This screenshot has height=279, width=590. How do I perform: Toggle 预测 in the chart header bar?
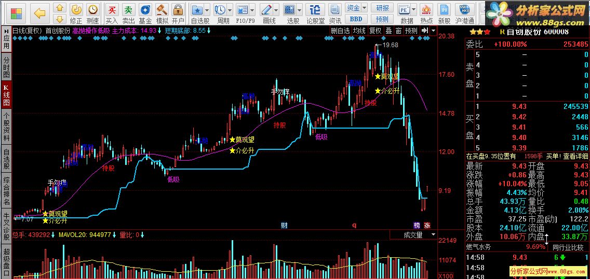tap(411, 31)
